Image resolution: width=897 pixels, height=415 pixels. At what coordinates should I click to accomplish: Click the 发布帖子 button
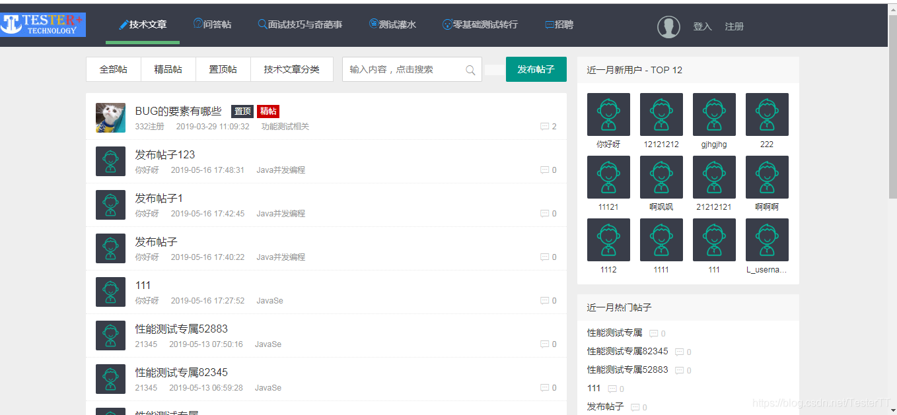536,69
